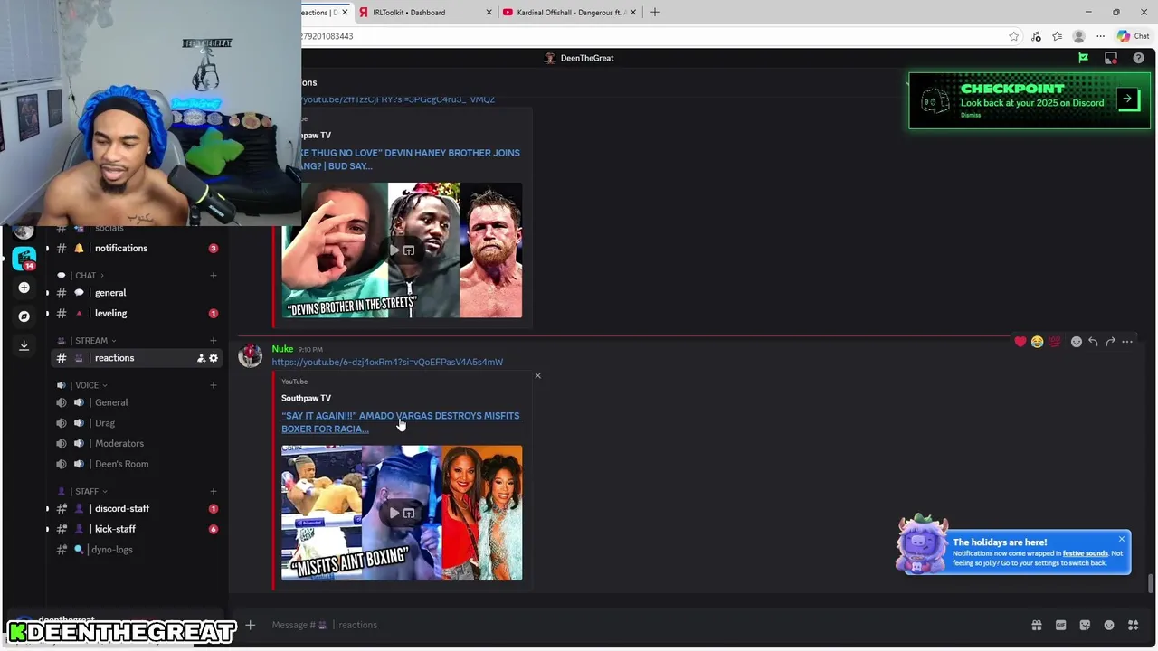Open the notifications channel

point(136,248)
